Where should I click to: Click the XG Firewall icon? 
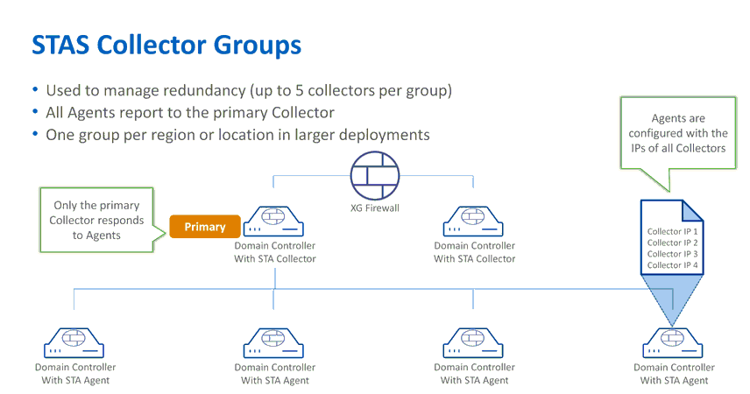pos(374,175)
